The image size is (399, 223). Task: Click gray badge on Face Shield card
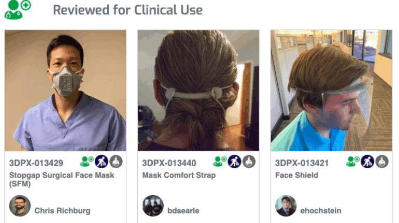382,161
